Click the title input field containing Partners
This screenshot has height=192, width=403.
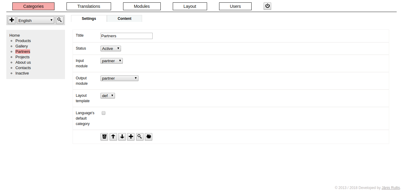click(126, 36)
